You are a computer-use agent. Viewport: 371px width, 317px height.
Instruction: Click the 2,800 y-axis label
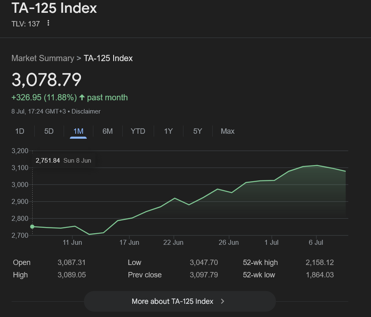[x=20, y=218]
